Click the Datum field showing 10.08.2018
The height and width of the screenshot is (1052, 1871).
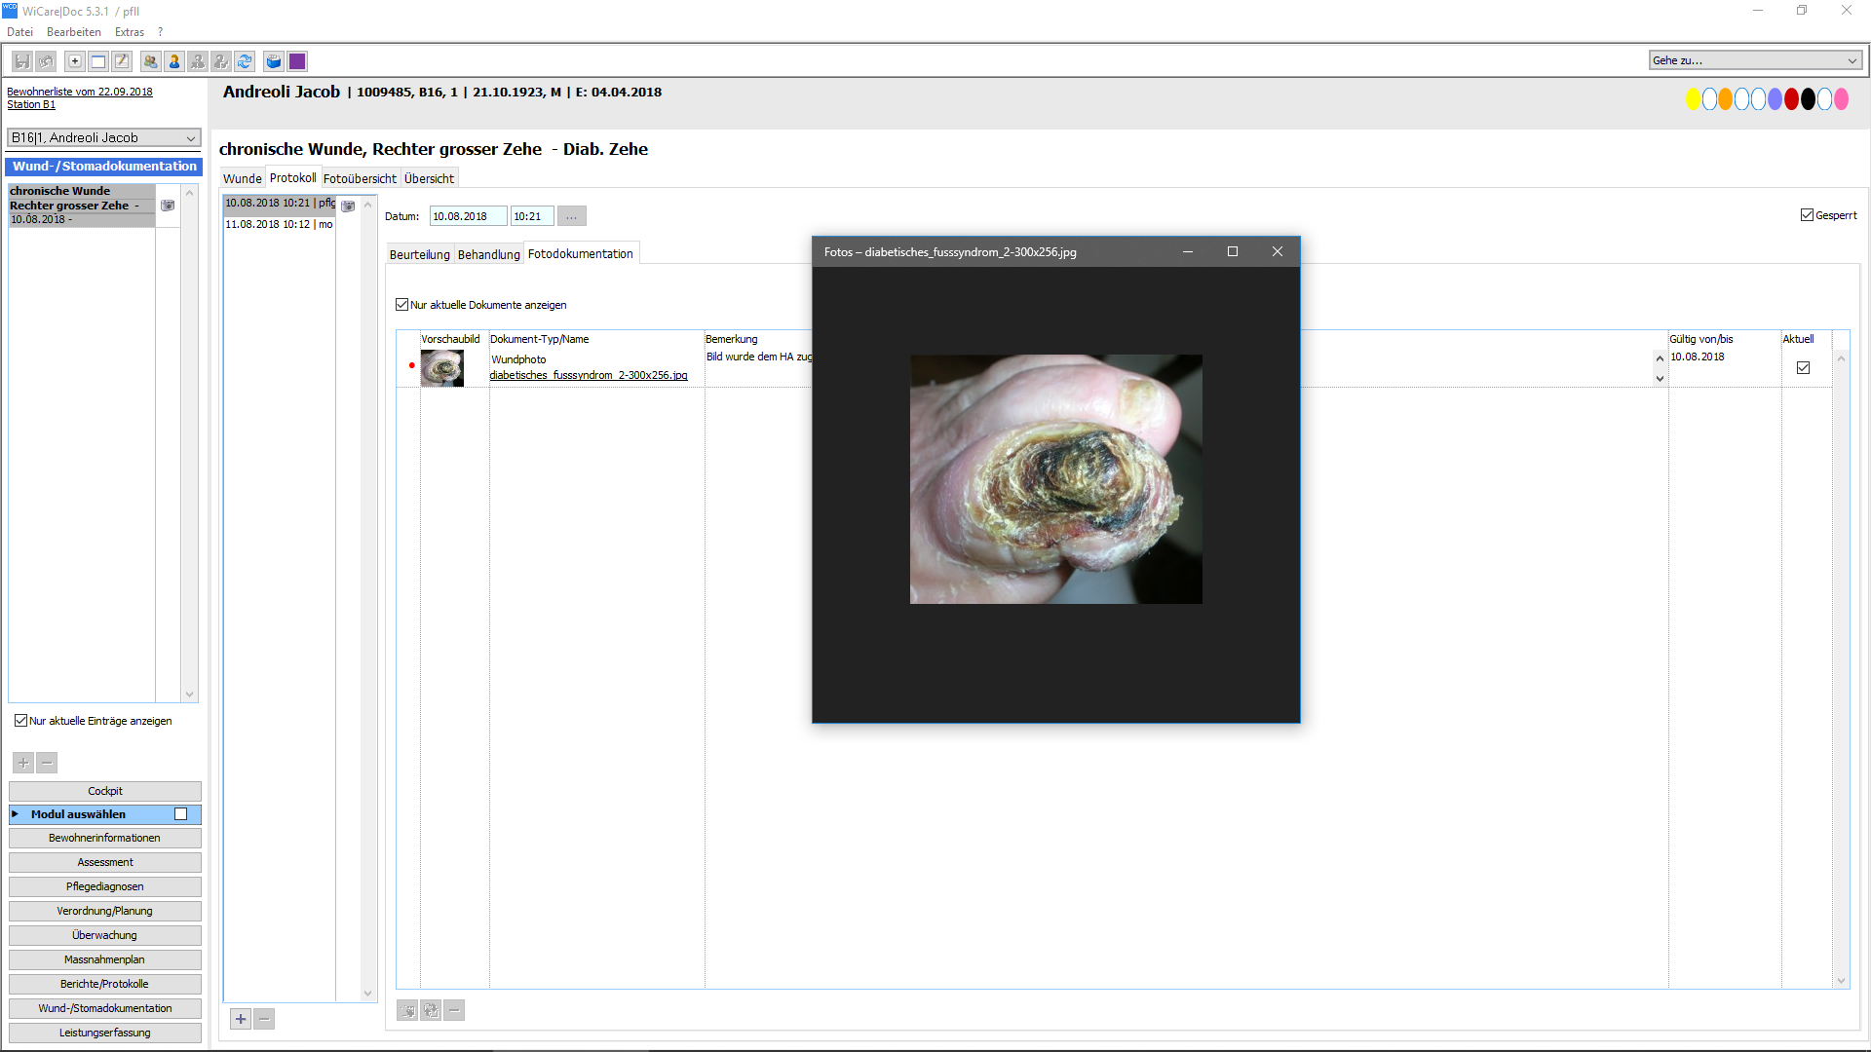tap(468, 216)
